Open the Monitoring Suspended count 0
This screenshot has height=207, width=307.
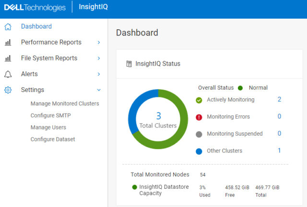click(x=279, y=133)
